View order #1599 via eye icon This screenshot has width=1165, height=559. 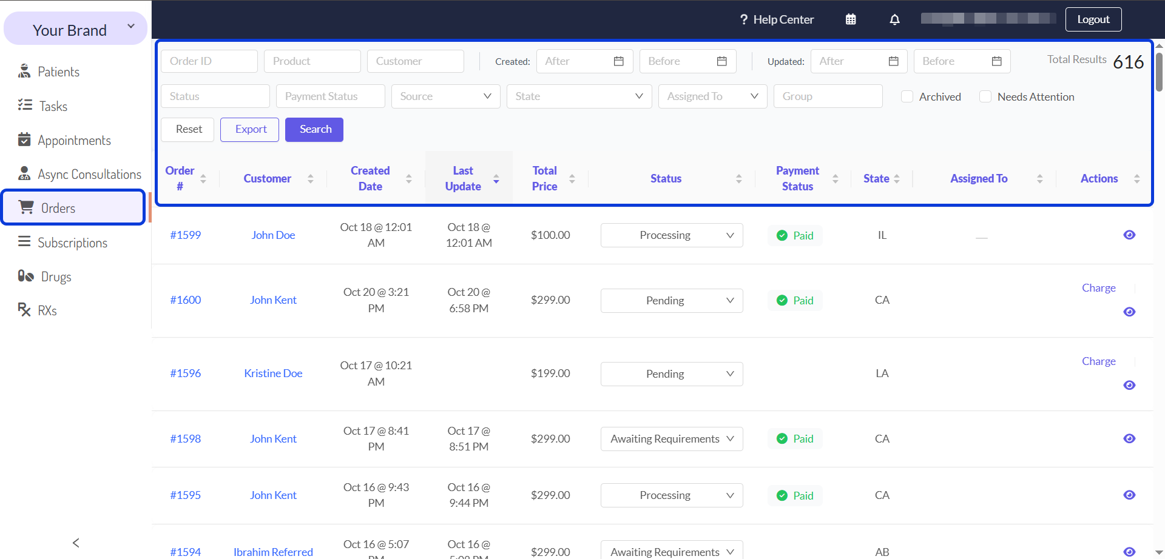click(1129, 235)
